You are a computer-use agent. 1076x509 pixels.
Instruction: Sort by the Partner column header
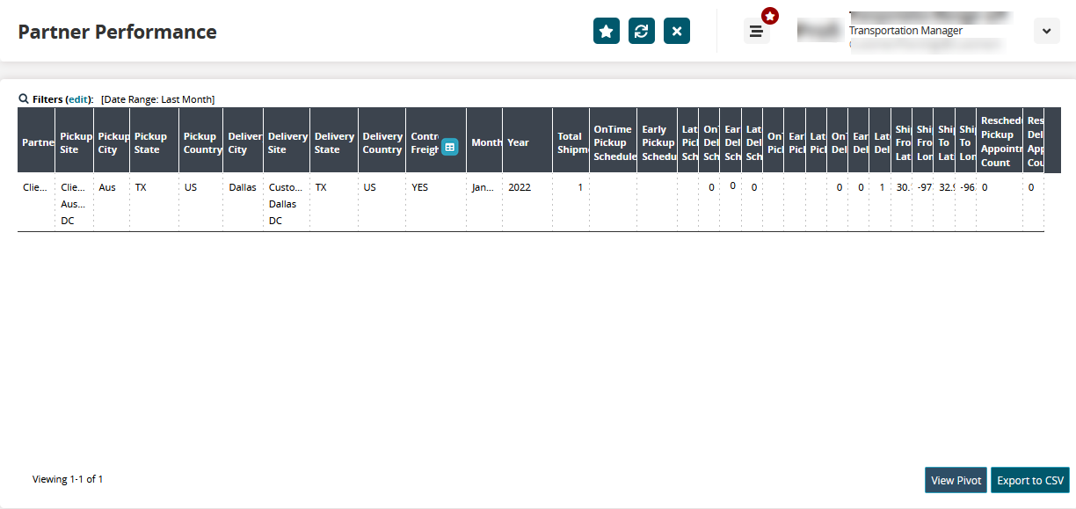click(x=37, y=142)
